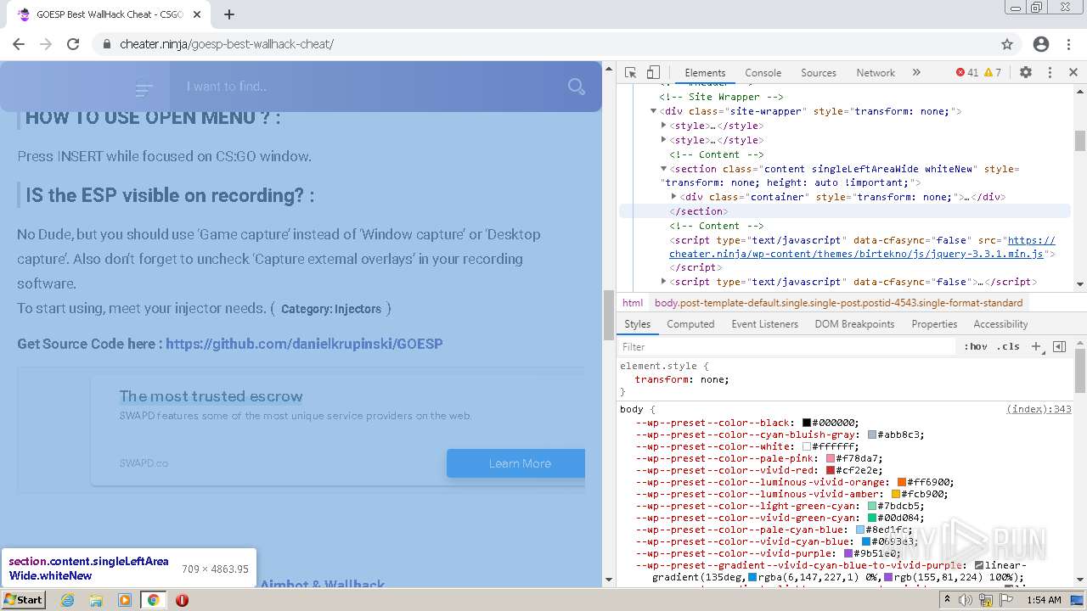Click the red error count indicator
The height and width of the screenshot is (611, 1087).
pos(966,73)
